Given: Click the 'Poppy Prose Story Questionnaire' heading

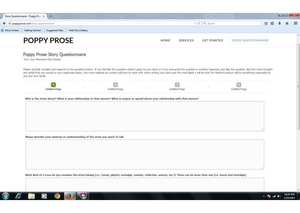Looking at the screenshot, I should [54, 54].
